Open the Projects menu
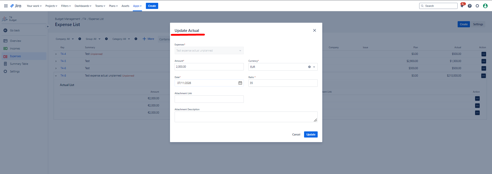Image resolution: width=492 pixels, height=174 pixels. 51,6
